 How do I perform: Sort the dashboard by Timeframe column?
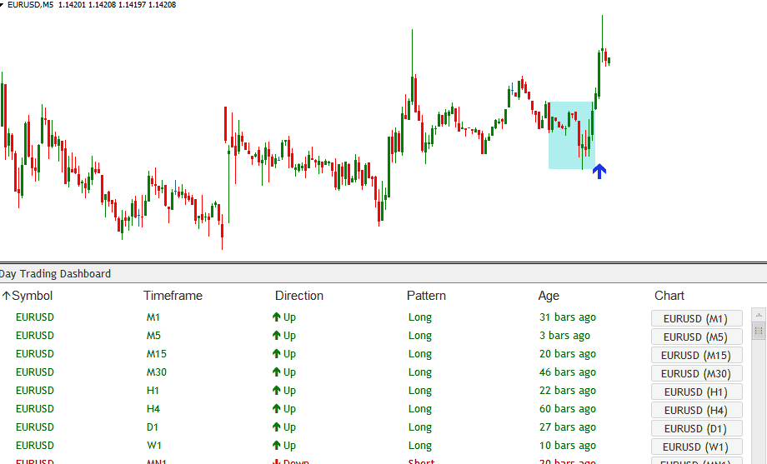click(173, 296)
